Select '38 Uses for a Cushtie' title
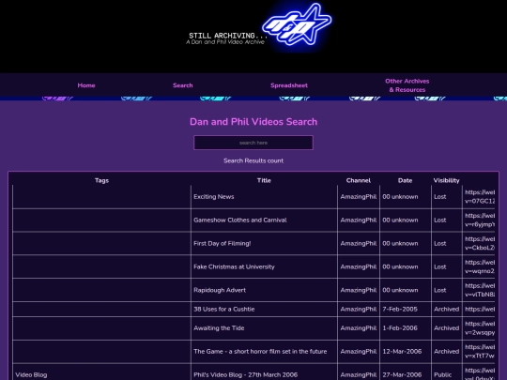This screenshot has width=507, height=380. click(224, 309)
